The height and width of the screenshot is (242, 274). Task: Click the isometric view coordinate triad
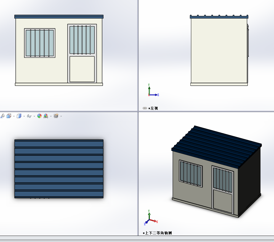151,218
